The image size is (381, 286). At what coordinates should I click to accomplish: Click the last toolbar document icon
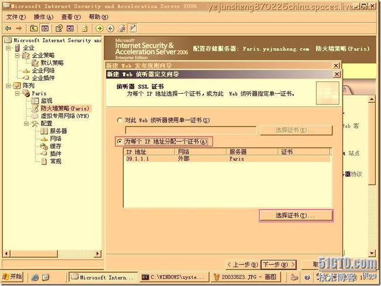(x=133, y=28)
